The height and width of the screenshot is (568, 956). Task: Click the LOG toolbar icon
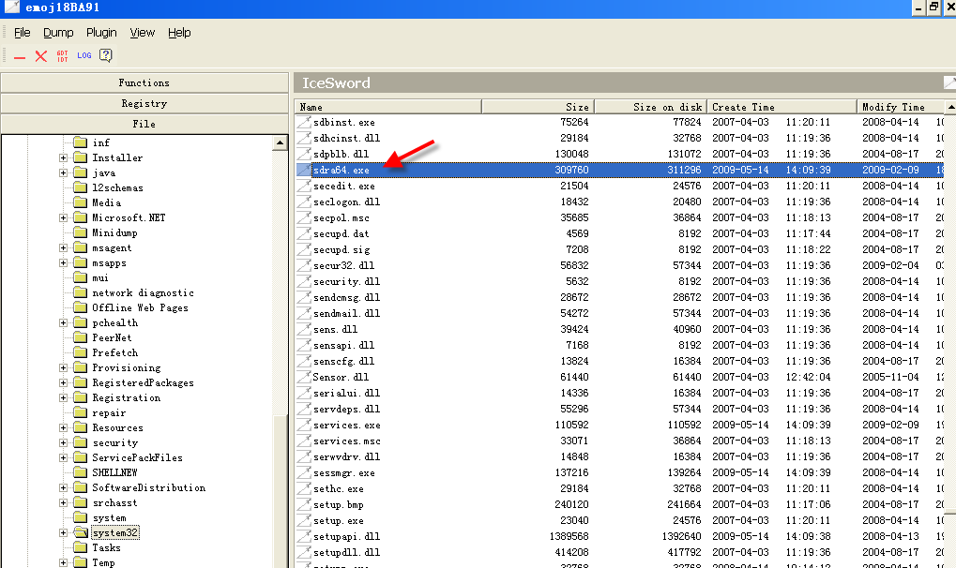[x=84, y=56]
